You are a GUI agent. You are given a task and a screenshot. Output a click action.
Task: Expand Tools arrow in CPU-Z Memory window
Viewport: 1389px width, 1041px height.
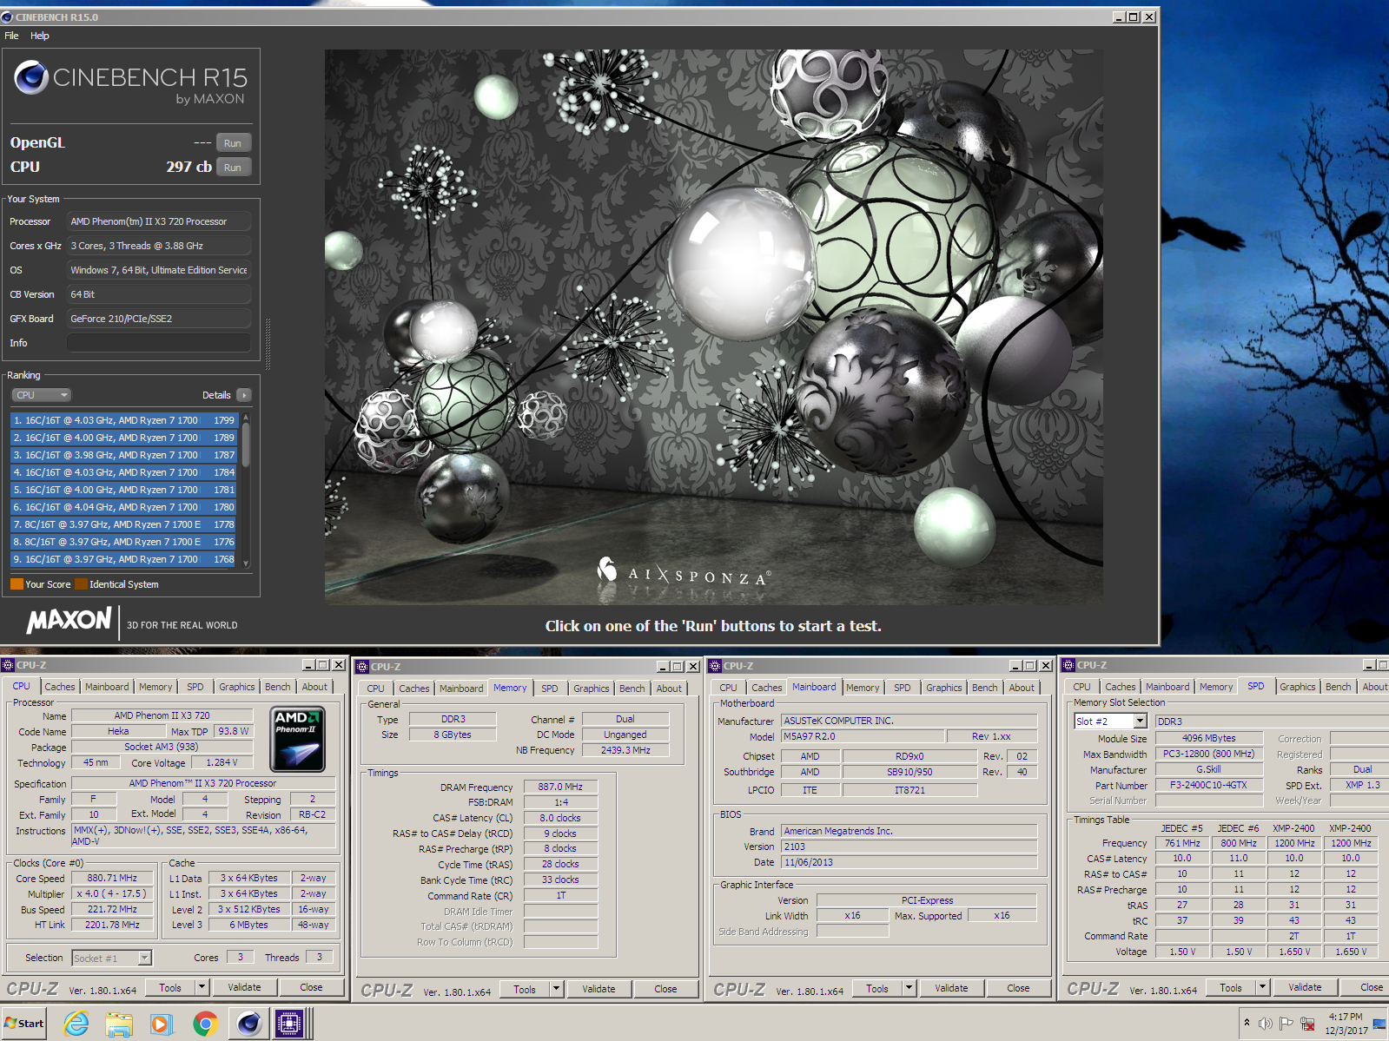tap(557, 989)
